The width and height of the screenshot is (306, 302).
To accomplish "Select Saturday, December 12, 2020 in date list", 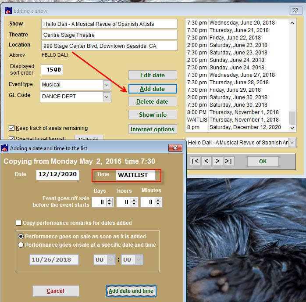I will coord(245,127).
